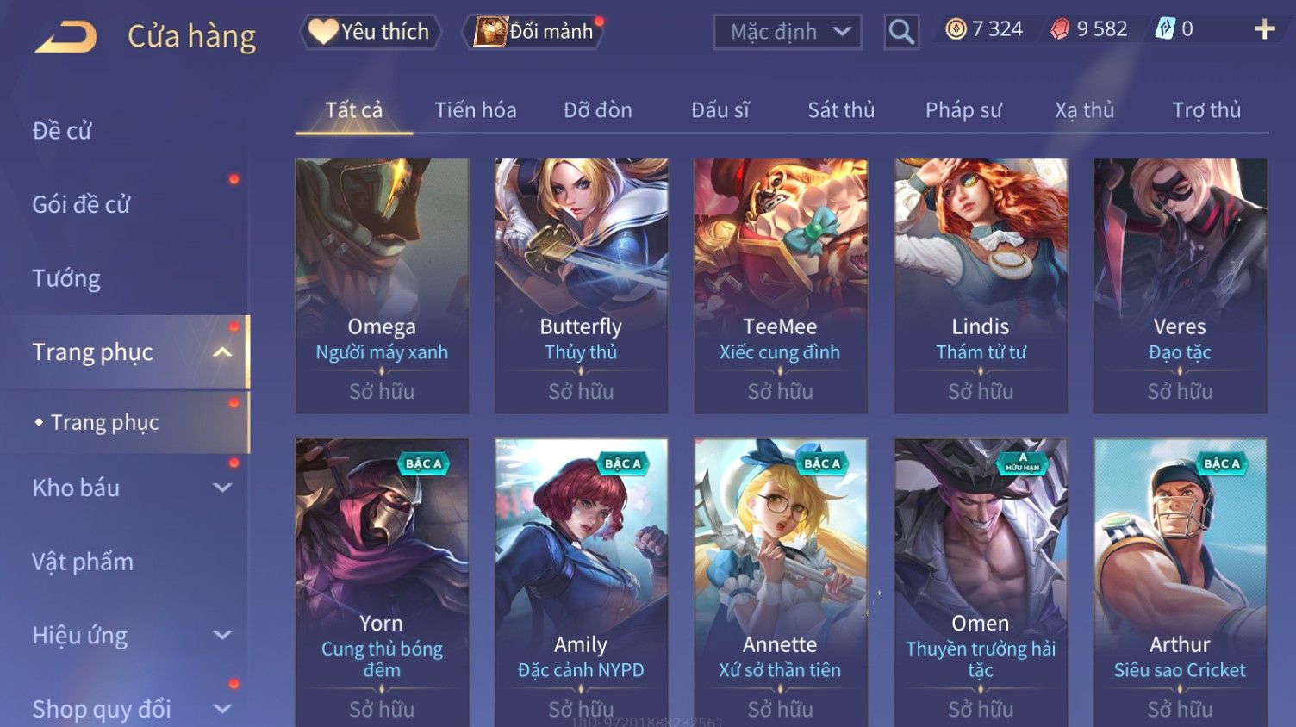1296x727 pixels.
Task: Collapse the Trang phục sidebar section
Action: click(222, 352)
